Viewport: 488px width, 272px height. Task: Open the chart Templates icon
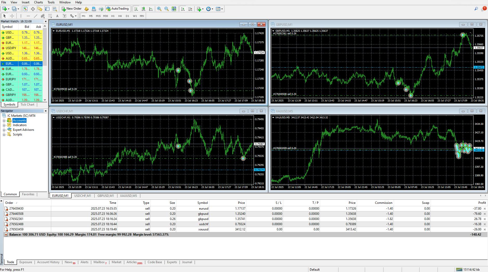click(218, 9)
